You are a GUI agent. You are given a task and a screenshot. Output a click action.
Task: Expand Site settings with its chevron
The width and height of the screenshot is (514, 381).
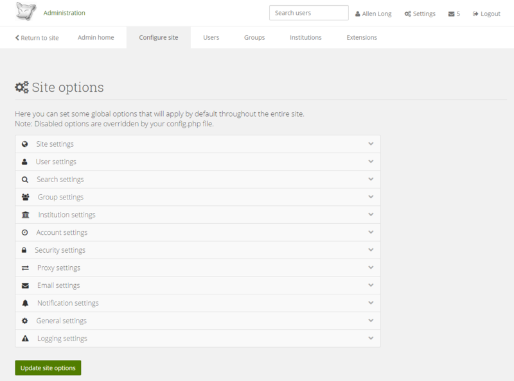(371, 144)
